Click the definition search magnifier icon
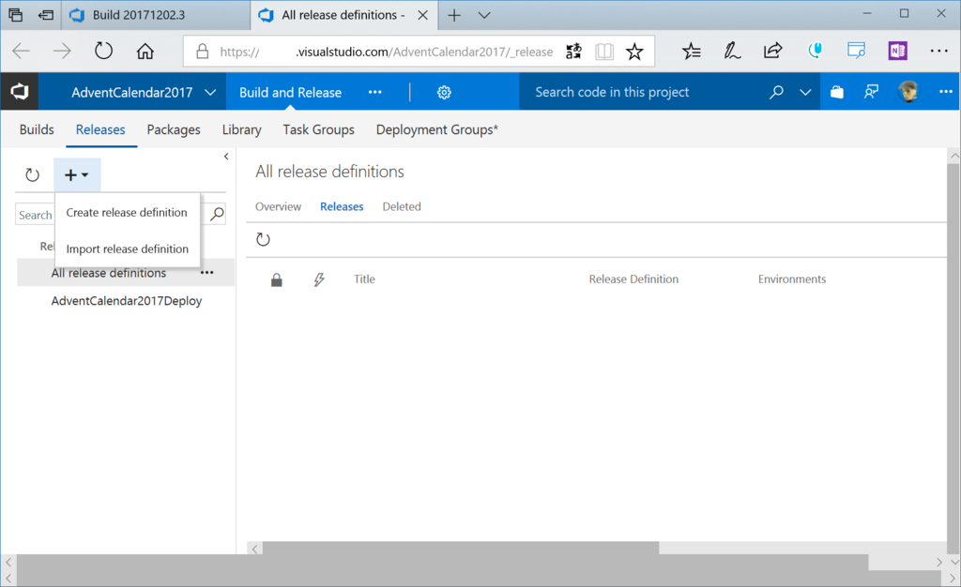Viewport: 961px width, 587px height. [x=217, y=214]
